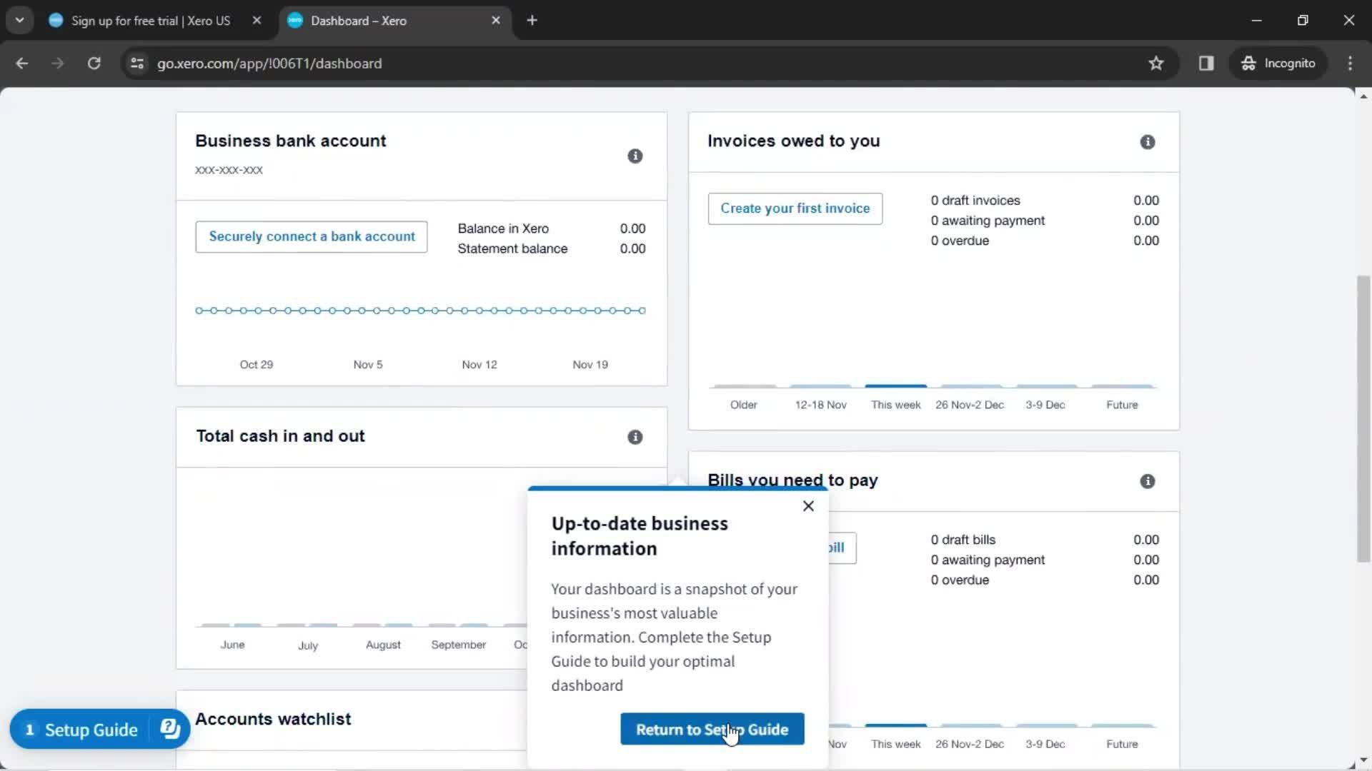Click August label on cash chart
Image resolution: width=1372 pixels, height=771 pixels.
(x=383, y=645)
